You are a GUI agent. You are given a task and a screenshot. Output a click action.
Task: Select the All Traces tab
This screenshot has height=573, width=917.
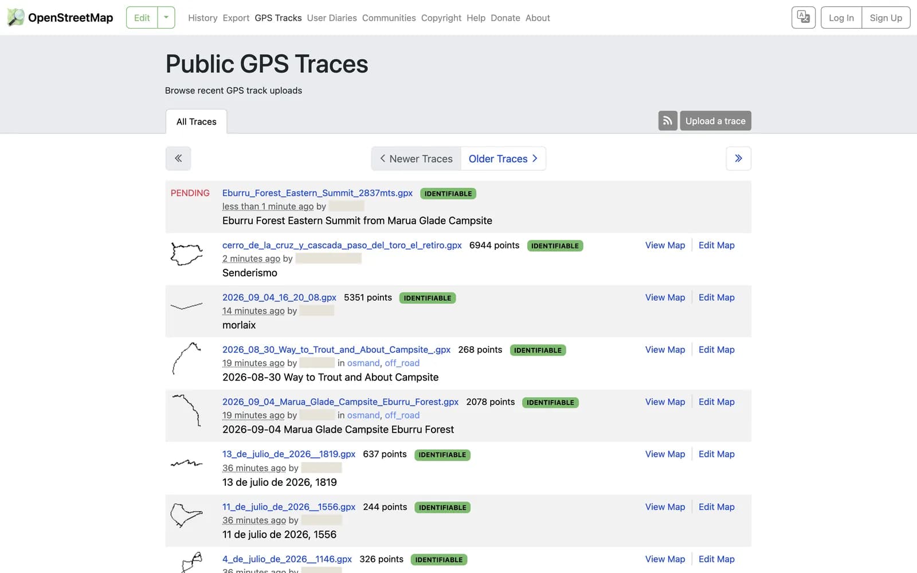(197, 121)
